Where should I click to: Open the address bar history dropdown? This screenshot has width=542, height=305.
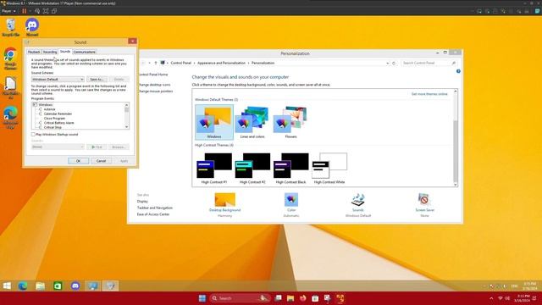pyautogui.click(x=387, y=63)
